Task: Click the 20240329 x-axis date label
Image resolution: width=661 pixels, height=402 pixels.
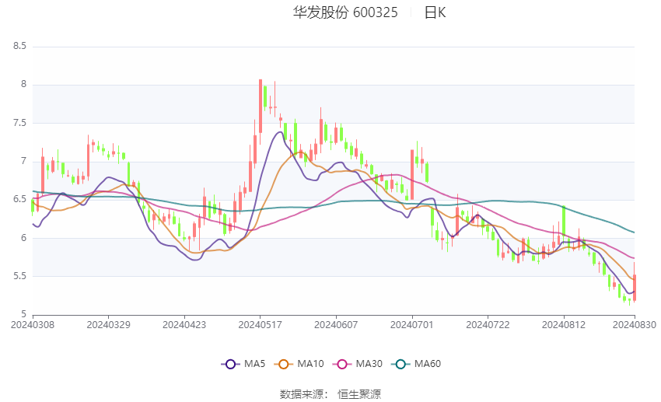Action: click(108, 325)
